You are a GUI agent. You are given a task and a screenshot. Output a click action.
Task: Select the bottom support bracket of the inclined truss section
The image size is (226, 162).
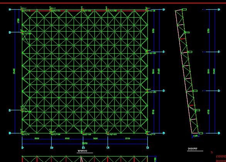click(x=201, y=133)
